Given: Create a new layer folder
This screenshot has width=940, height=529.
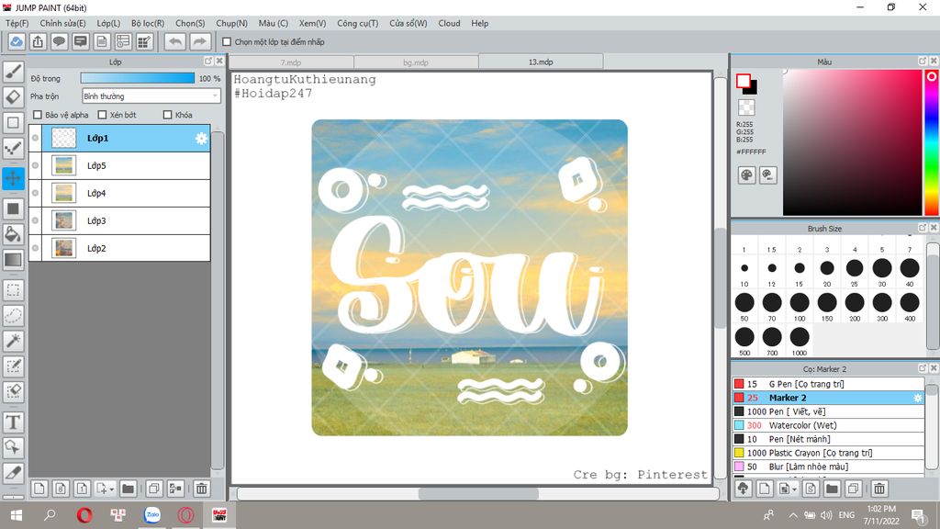Looking at the screenshot, I should tap(128, 489).
